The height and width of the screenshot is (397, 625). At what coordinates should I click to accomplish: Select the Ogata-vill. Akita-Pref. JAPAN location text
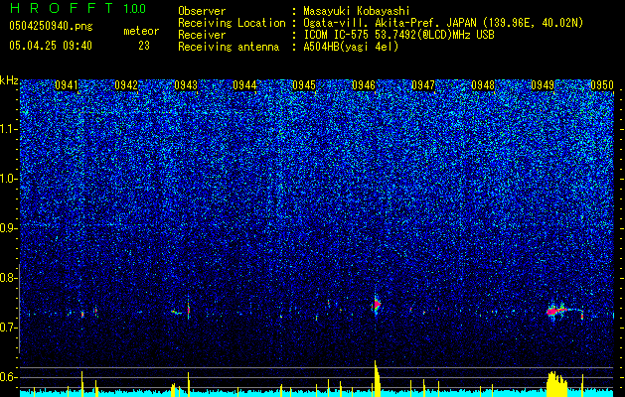click(x=443, y=23)
